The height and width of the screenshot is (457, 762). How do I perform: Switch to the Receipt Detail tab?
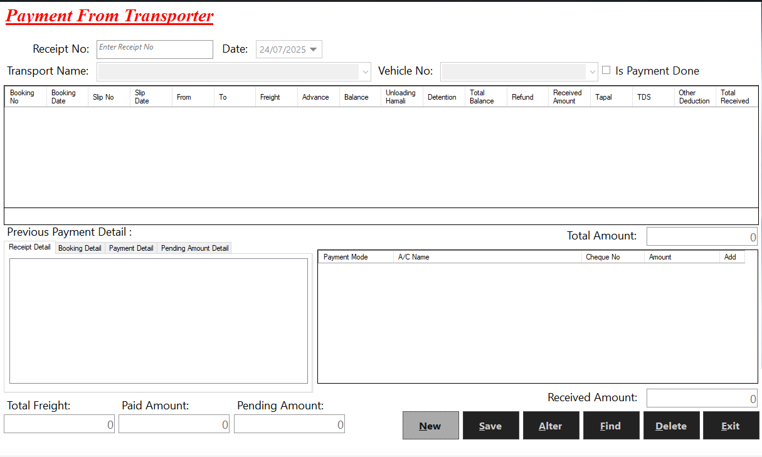click(x=29, y=248)
